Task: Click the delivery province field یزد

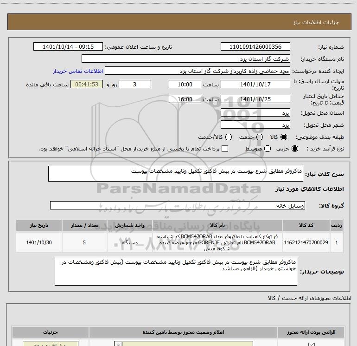Action: coord(255,113)
